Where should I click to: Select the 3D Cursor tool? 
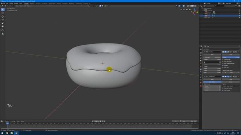3,13
